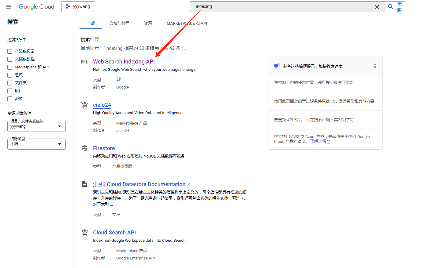Screen dimensions: 446x268
Task: Click the cart icon beside cielo24
Action: coord(84,105)
